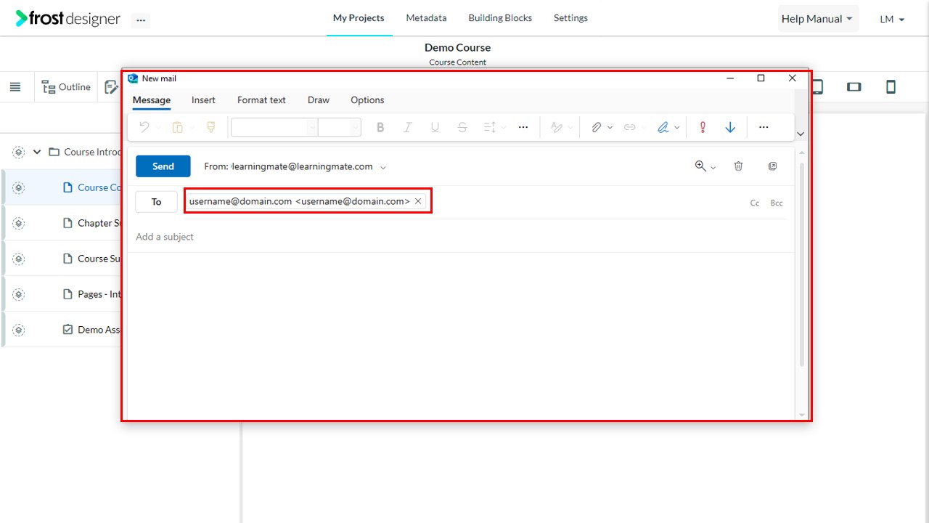Image resolution: width=929 pixels, height=523 pixels.
Task: Mark mail as Low importance
Action: coord(730,128)
